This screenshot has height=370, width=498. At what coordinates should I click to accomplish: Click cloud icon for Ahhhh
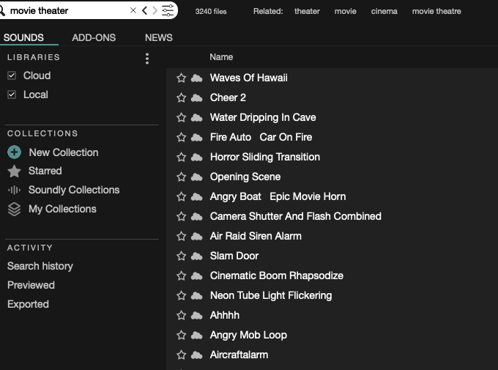click(x=196, y=315)
